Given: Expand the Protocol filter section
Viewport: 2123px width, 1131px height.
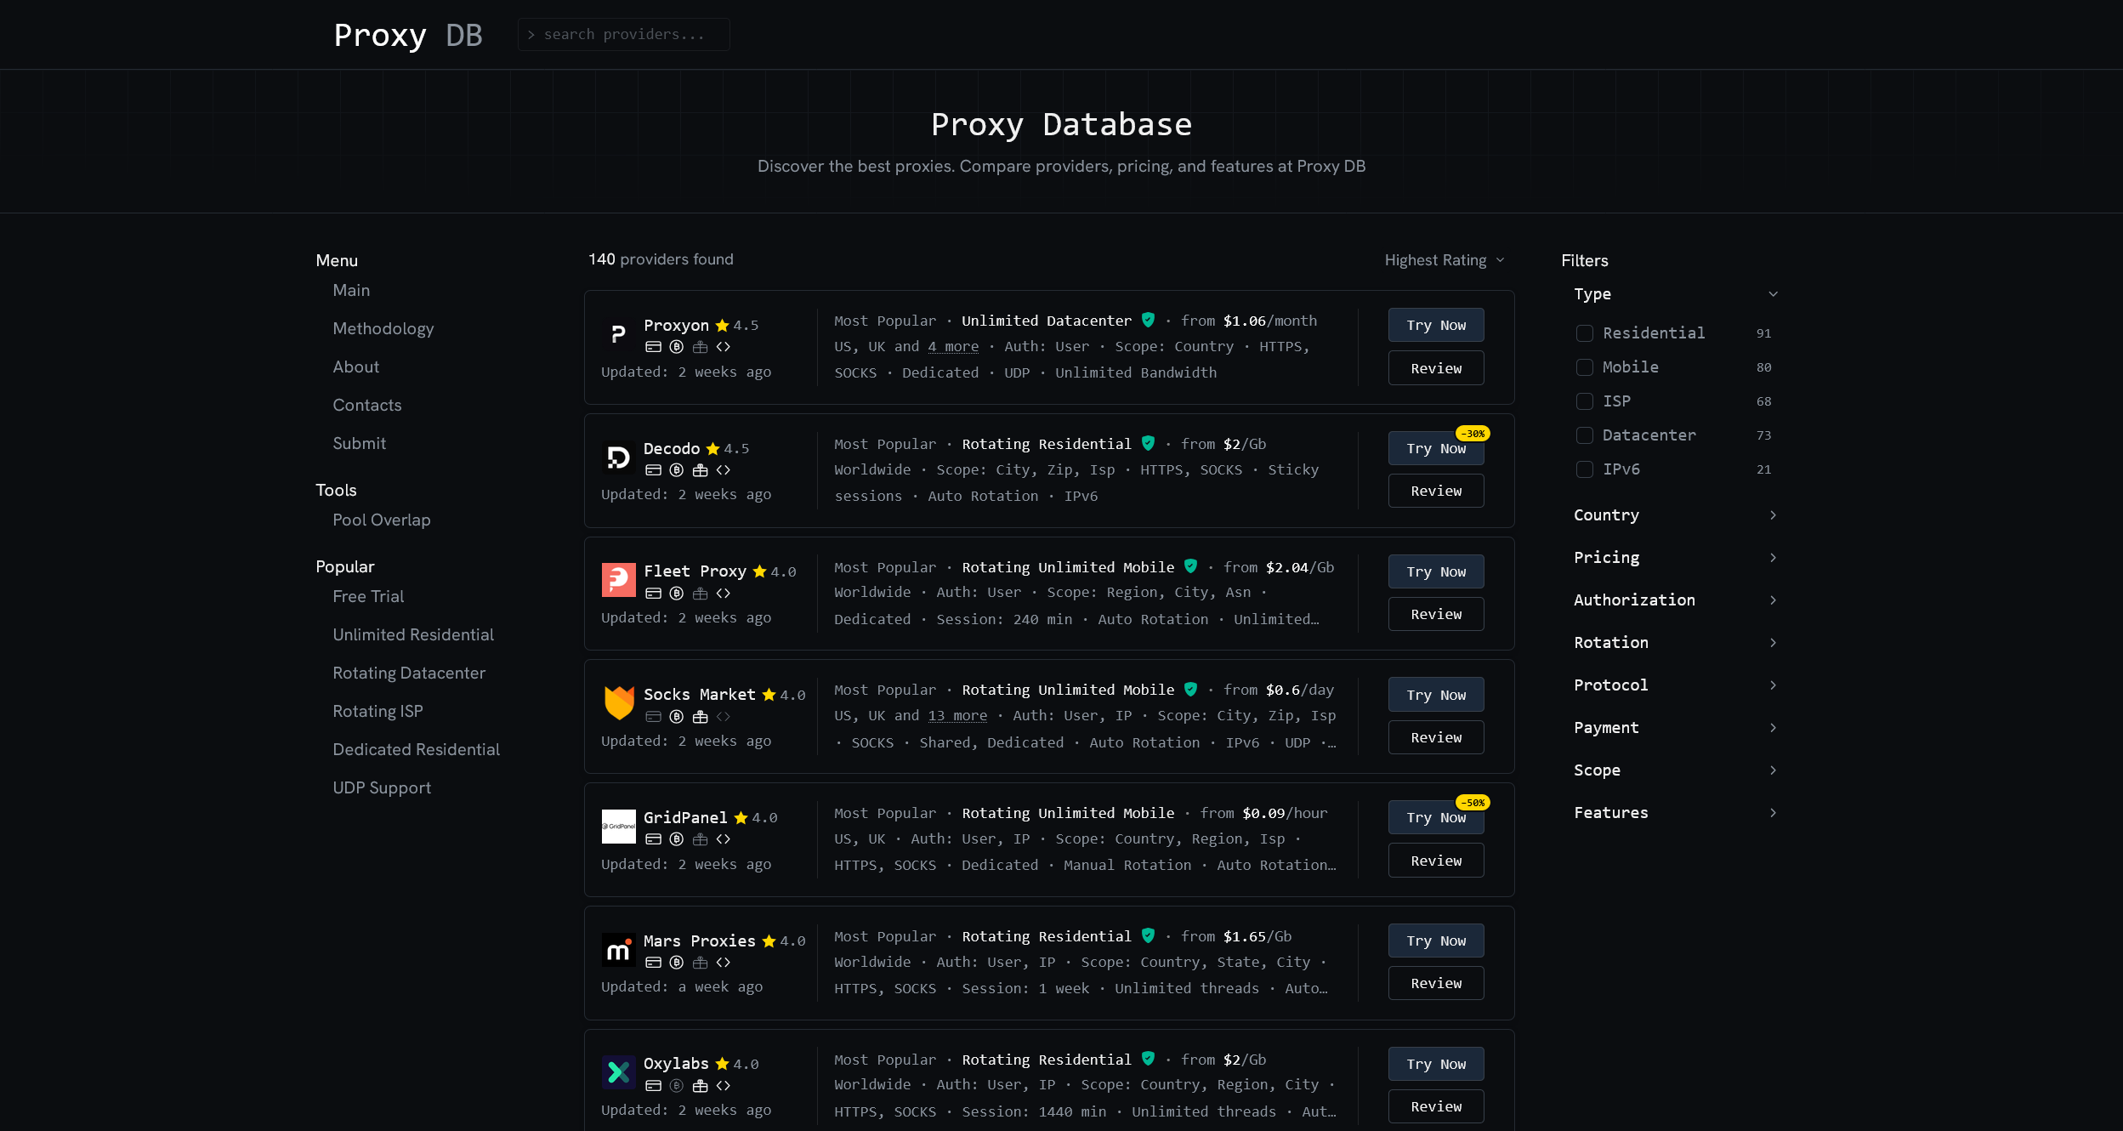Looking at the screenshot, I should [x=1676, y=685].
